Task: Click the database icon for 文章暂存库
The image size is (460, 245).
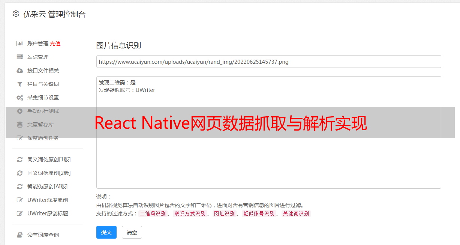Action: 20,125
